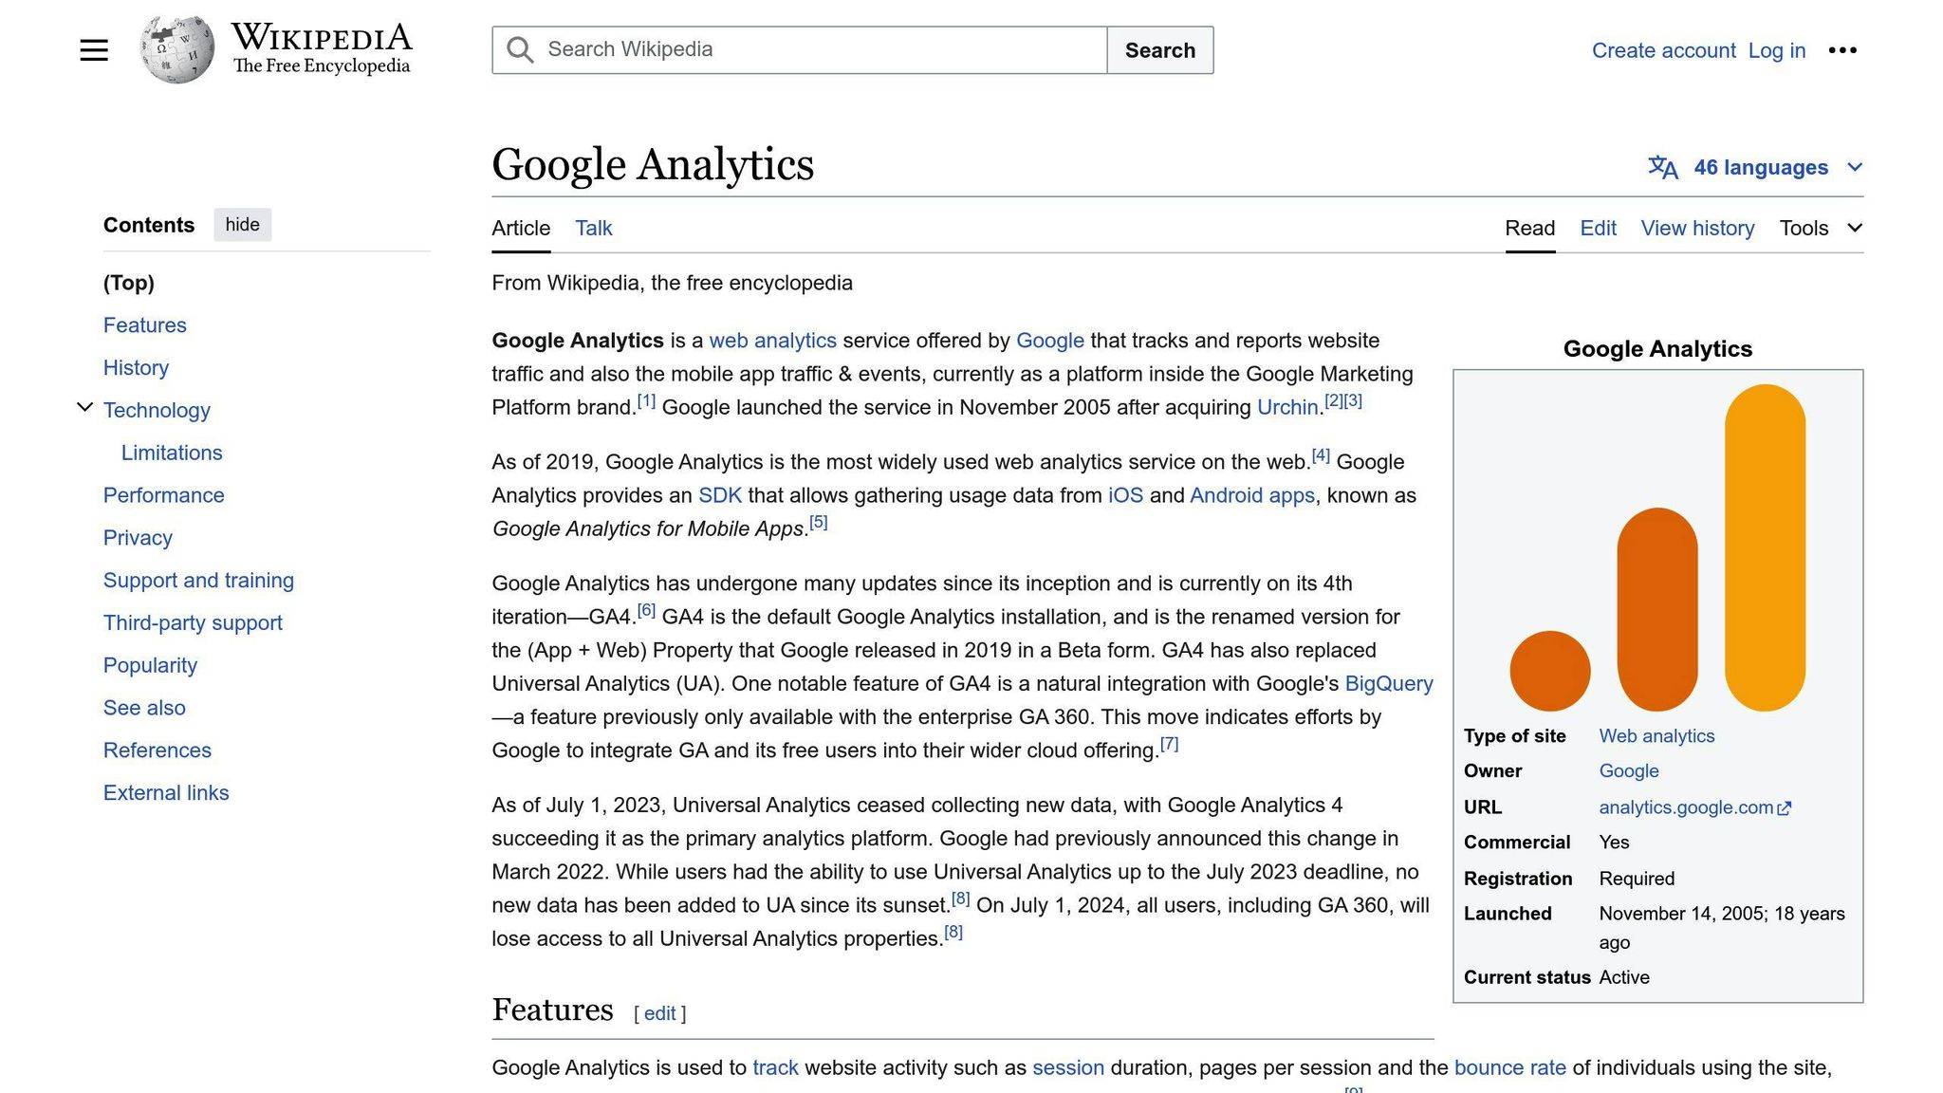Jump to Privacy section in contents
Viewport: 1943px width, 1093px height.
138,538
